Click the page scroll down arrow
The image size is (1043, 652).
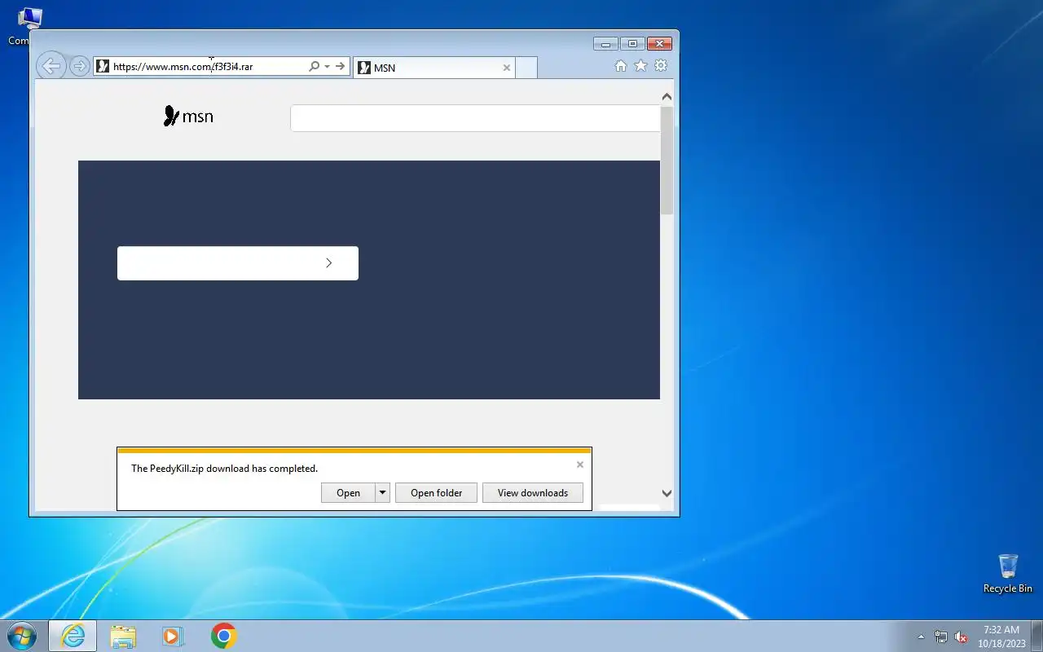pos(667,493)
